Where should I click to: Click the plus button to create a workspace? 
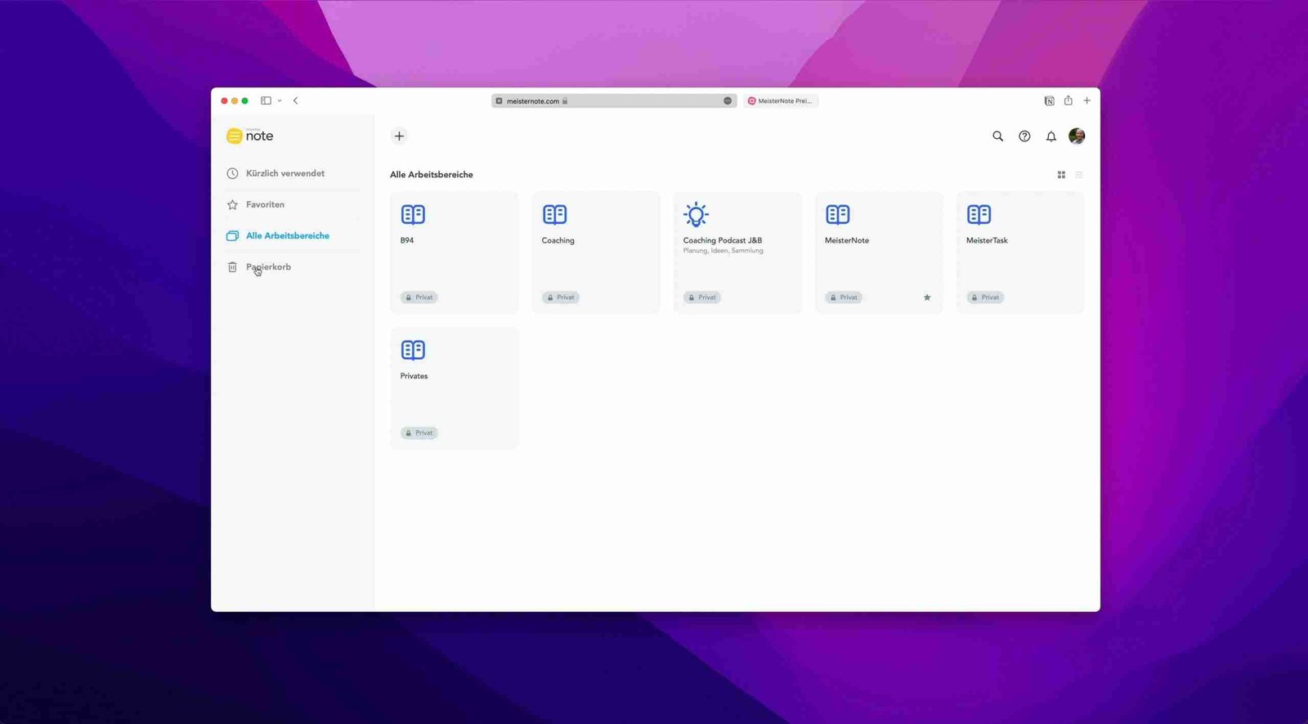[399, 136]
